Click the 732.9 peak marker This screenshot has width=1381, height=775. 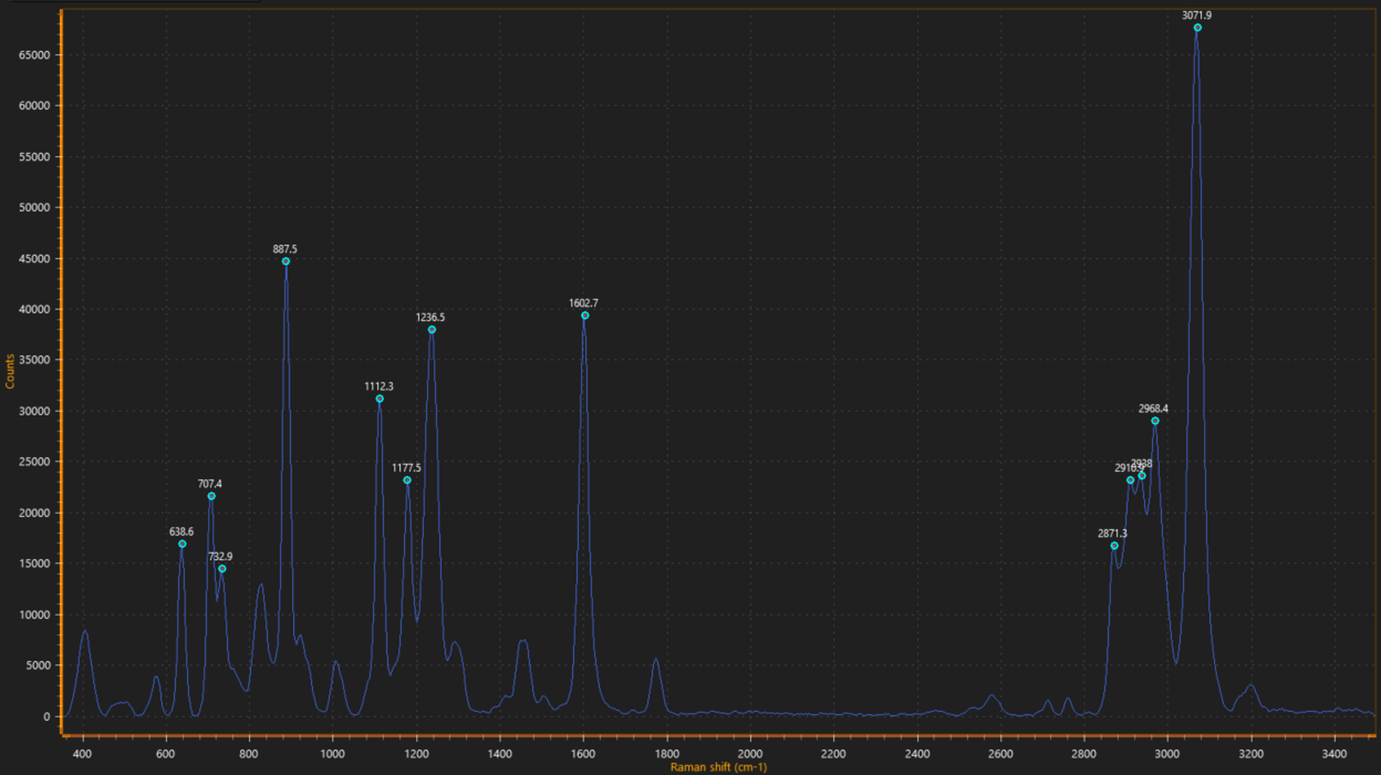(x=222, y=569)
